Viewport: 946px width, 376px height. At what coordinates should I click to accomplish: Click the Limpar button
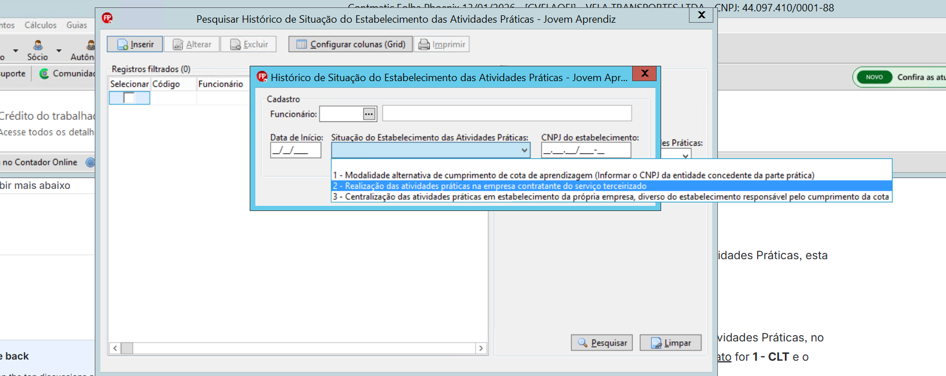point(670,343)
